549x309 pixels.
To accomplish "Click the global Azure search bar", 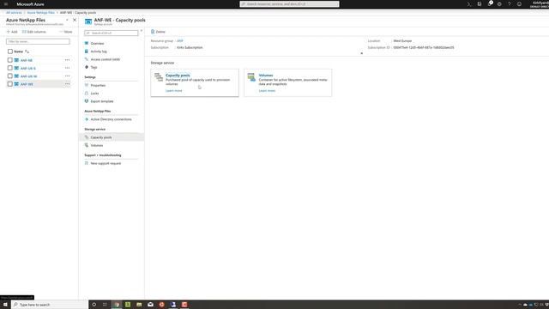I will [289, 3].
